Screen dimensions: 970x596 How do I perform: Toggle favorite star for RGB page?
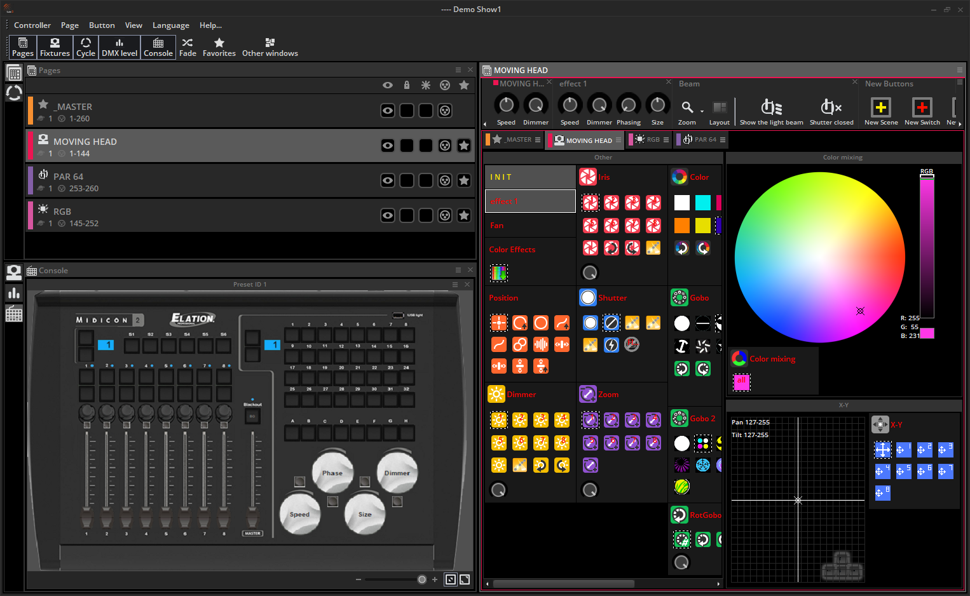point(464,215)
